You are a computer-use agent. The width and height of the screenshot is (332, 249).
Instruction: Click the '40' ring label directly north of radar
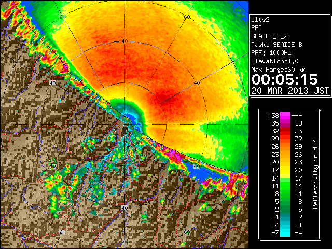point(125,41)
